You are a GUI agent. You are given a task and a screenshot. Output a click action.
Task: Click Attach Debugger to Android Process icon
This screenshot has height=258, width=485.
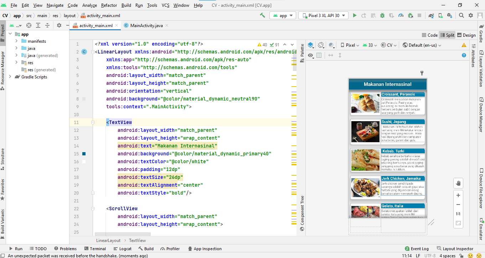click(410, 16)
